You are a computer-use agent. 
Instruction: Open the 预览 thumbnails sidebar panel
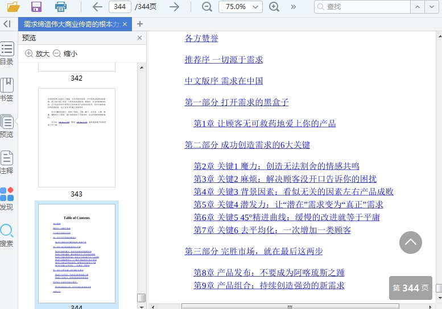(6, 126)
